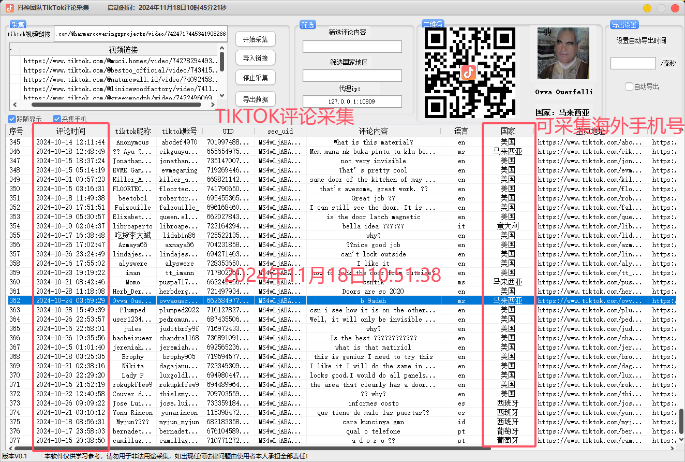Screen dimensions: 685x462
Task: Click the tiktok昵称 column header
Action: point(133,131)
